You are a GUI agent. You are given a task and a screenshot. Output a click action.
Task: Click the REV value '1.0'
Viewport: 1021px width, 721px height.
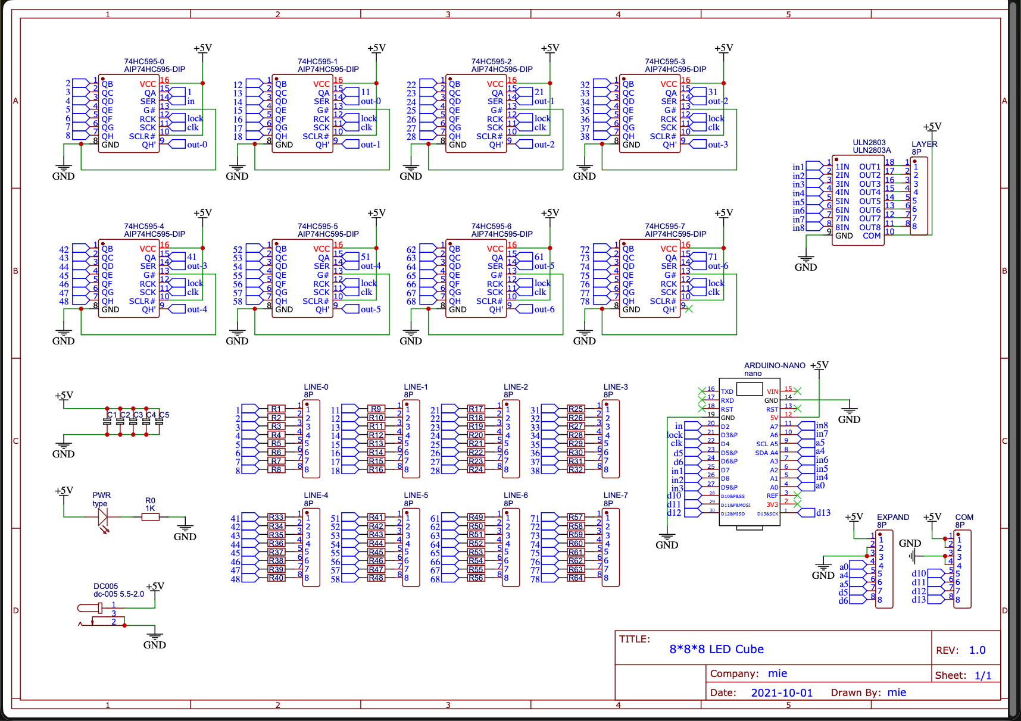click(x=977, y=650)
